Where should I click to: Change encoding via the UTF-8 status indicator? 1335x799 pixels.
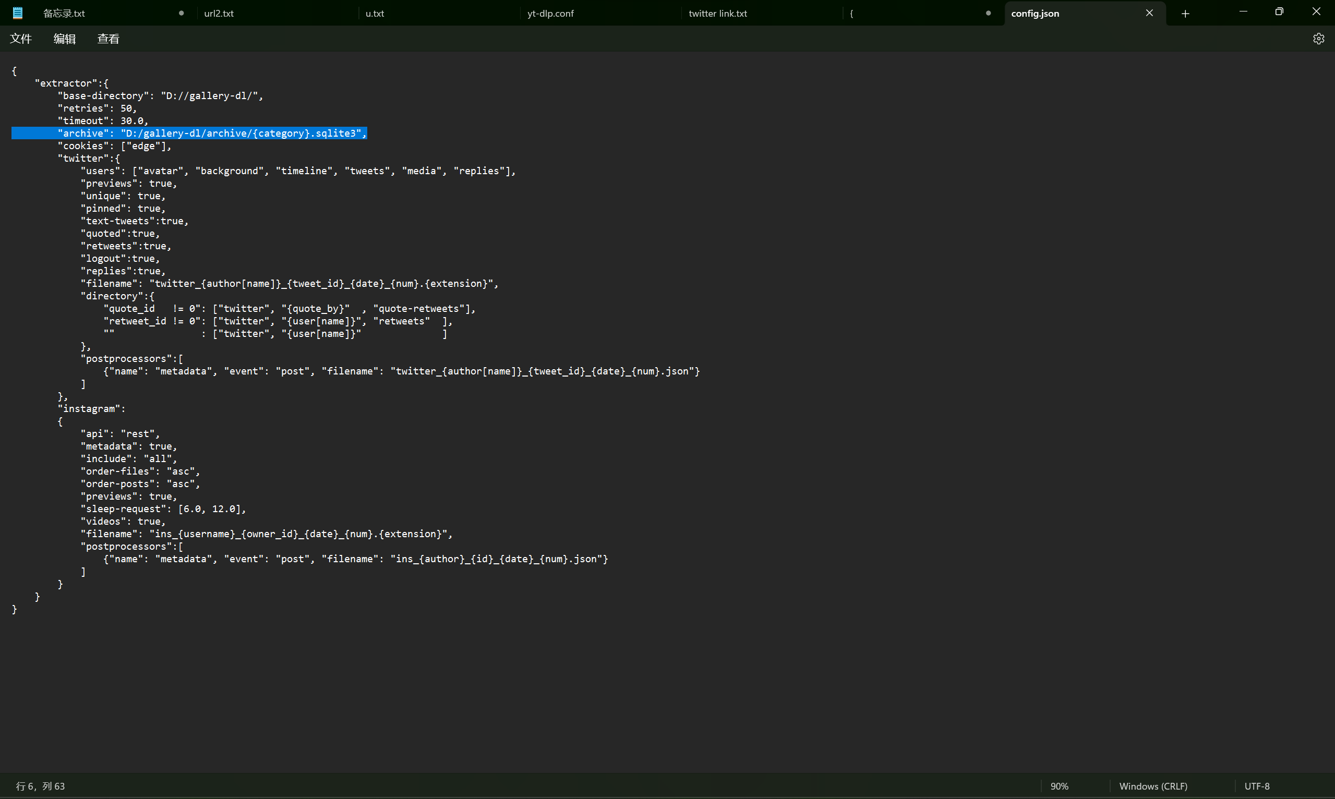(x=1257, y=785)
